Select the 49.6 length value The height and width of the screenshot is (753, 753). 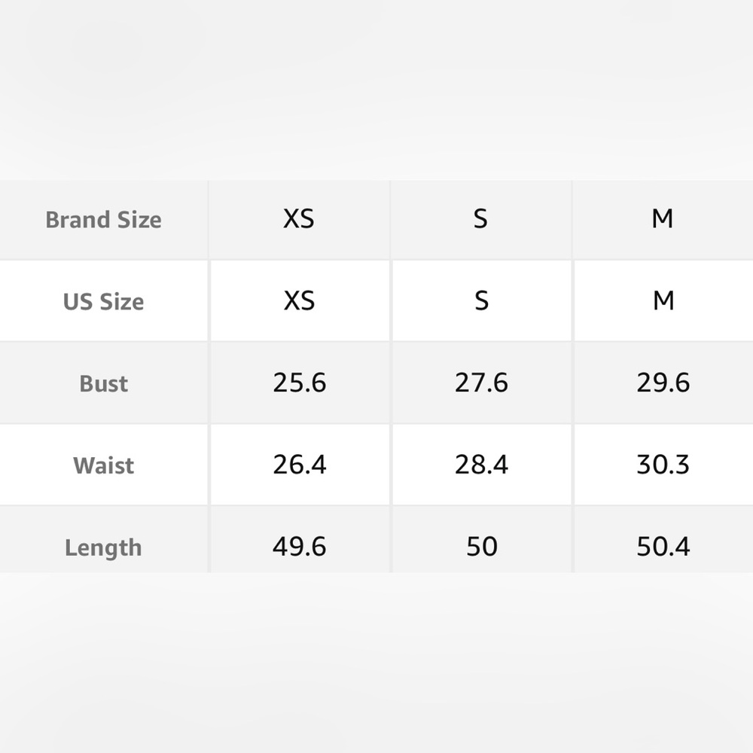[300, 547]
